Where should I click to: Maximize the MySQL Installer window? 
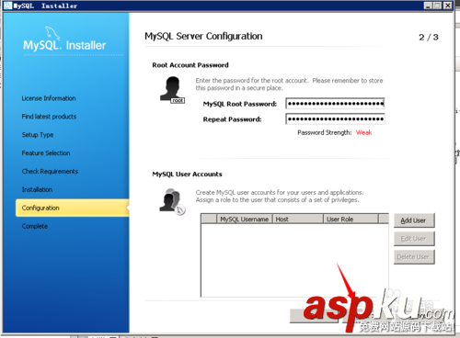(x=438, y=6)
